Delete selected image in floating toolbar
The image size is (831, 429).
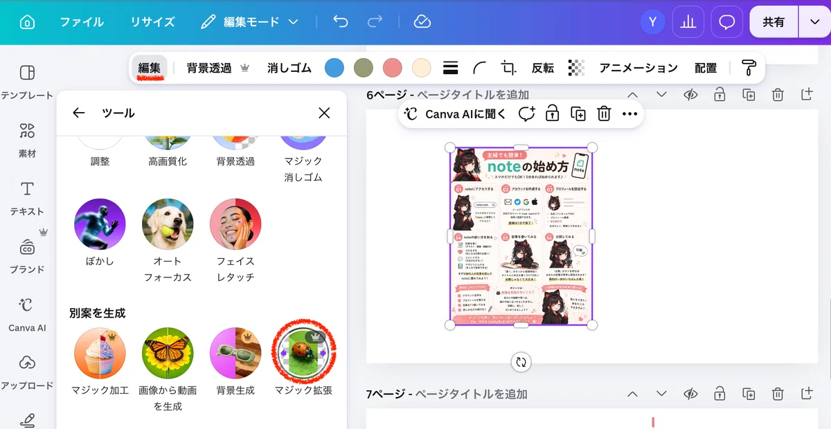pyautogui.click(x=604, y=114)
